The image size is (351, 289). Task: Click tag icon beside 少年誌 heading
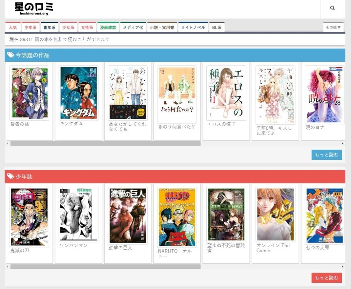[11, 177]
